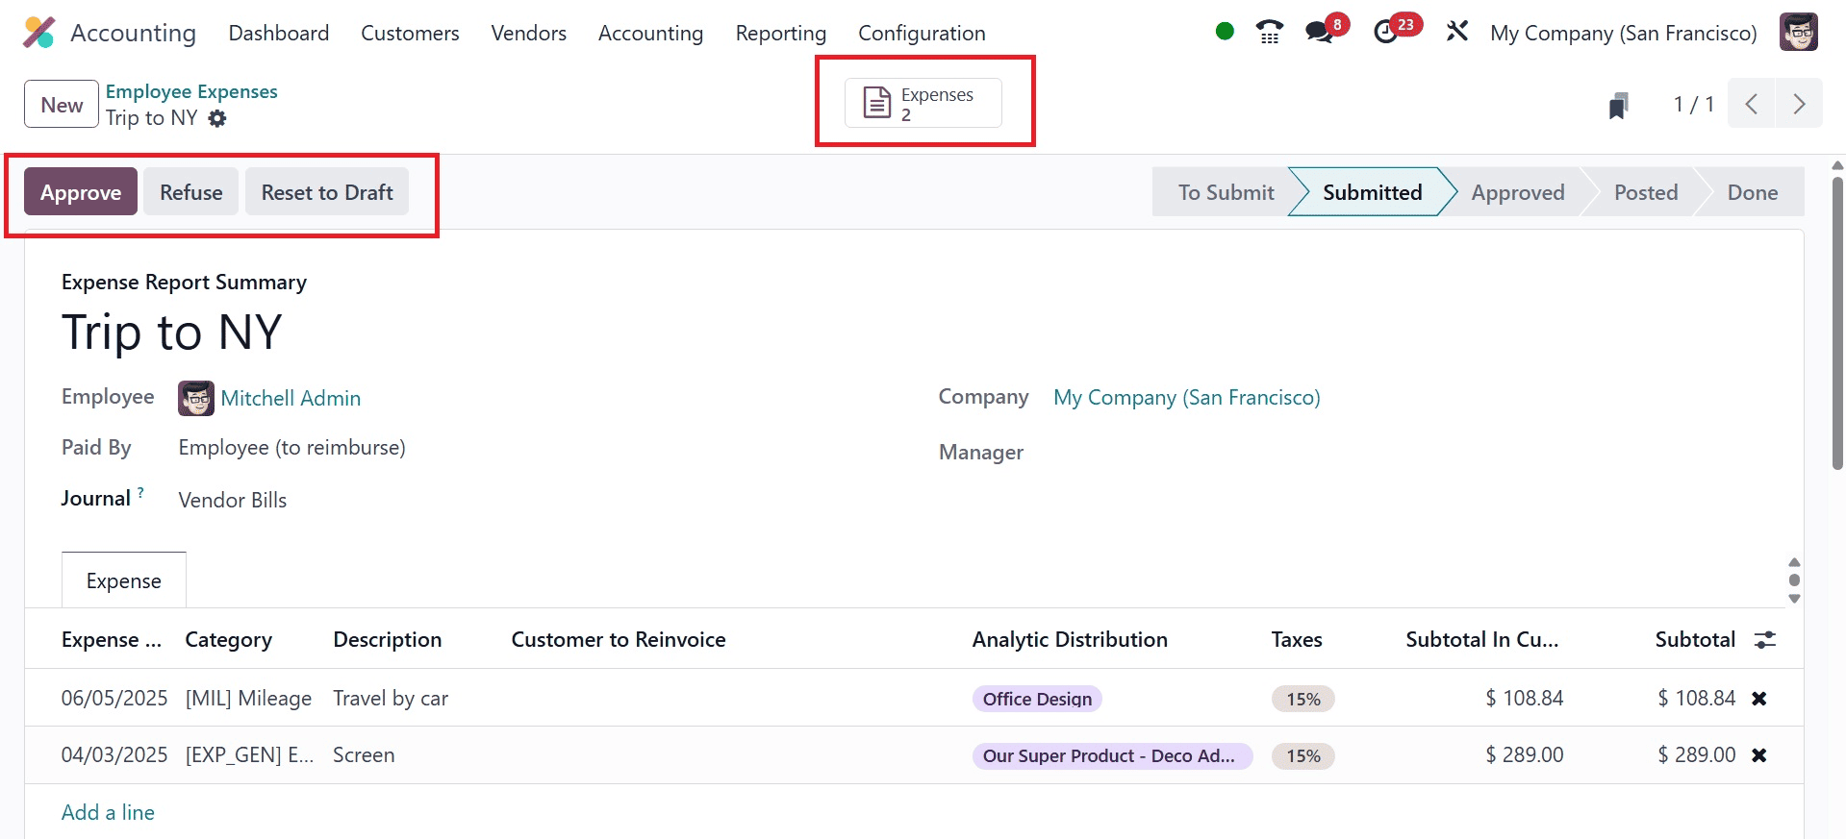Follow the Employee Expenses breadcrumb link
Viewport: 1846px width, 839px height.
191,91
